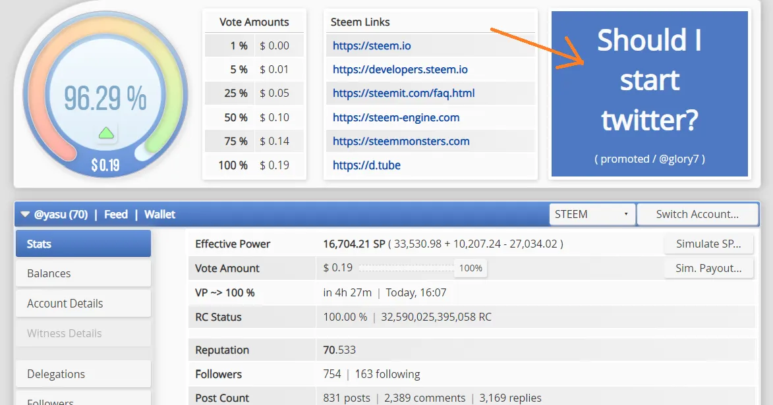
Task: Select the Balances sidebar tab
Action: click(x=83, y=273)
